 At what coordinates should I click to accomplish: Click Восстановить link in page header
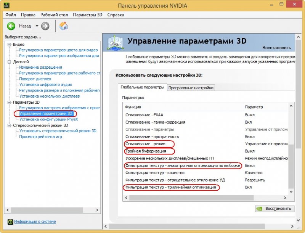276,48
